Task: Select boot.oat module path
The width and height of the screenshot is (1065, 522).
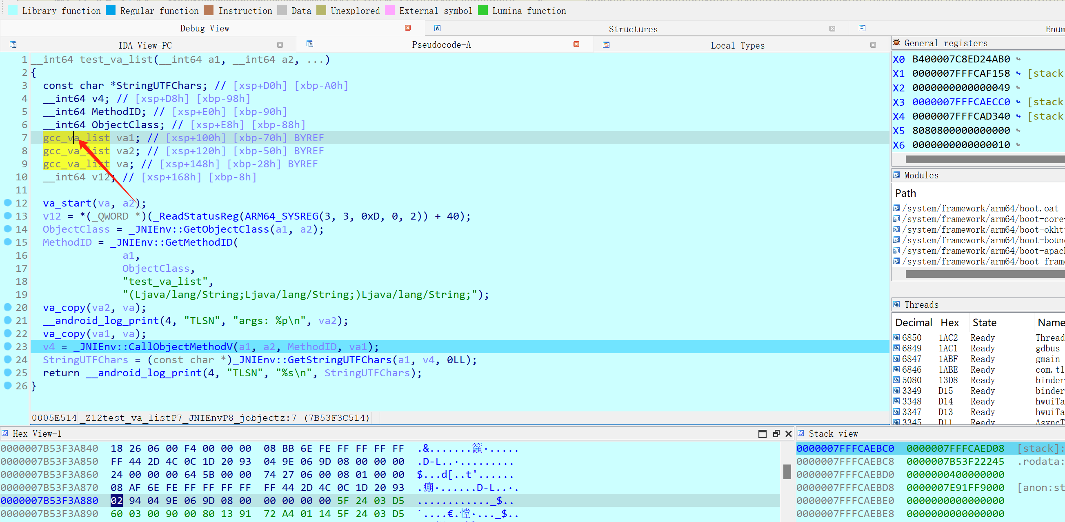Action: 980,208
